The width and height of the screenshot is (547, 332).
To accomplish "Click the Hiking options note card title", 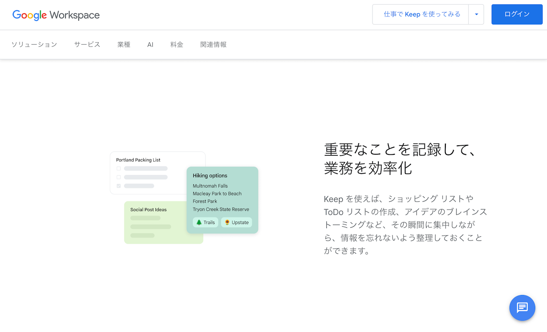I will coord(210,175).
